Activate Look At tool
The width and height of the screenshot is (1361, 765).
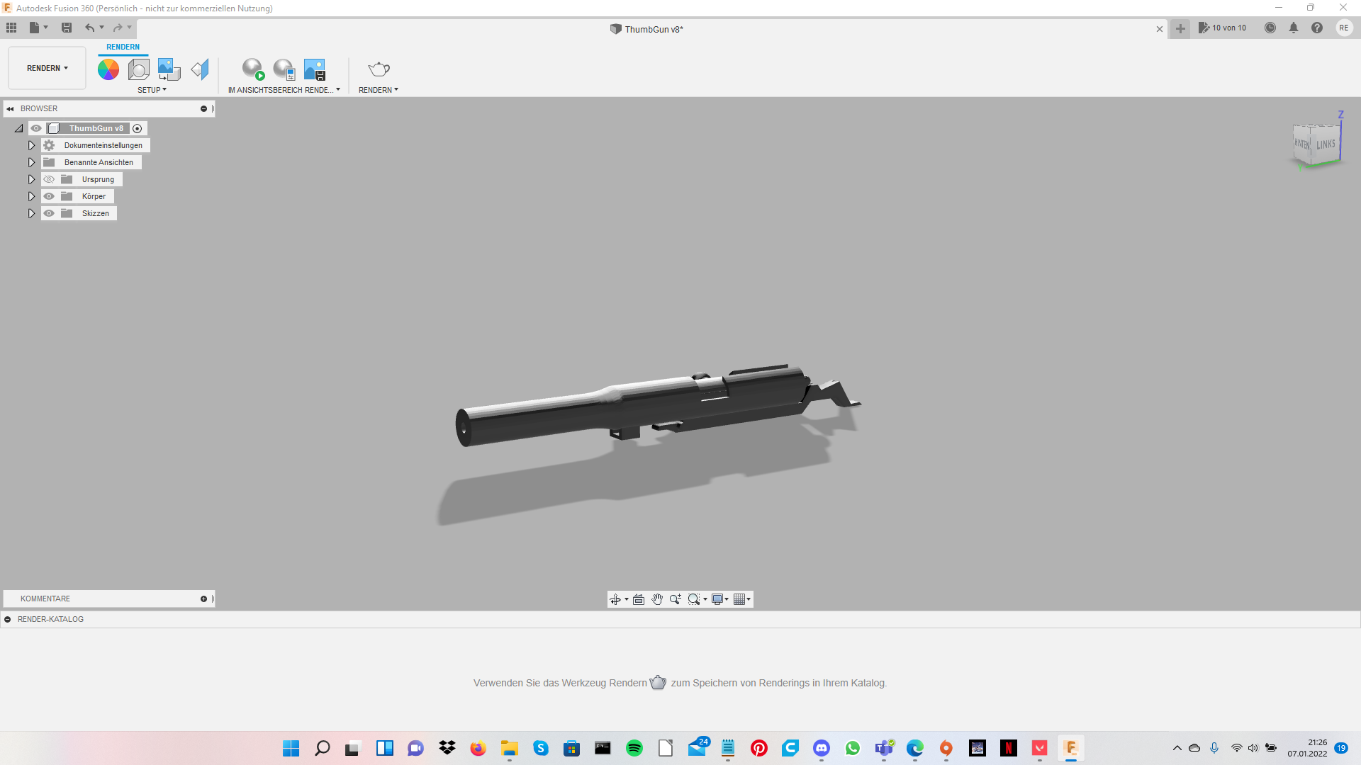point(639,599)
